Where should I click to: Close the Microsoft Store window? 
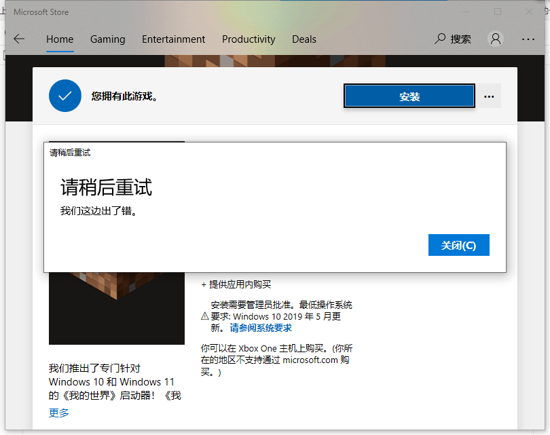528,12
